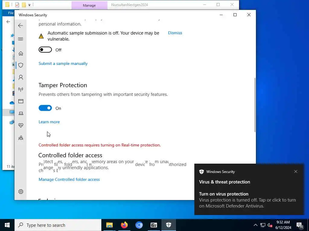This screenshot has width=309, height=231.
Task: Open Tamper Protection Learn more link
Action: [x=49, y=122]
